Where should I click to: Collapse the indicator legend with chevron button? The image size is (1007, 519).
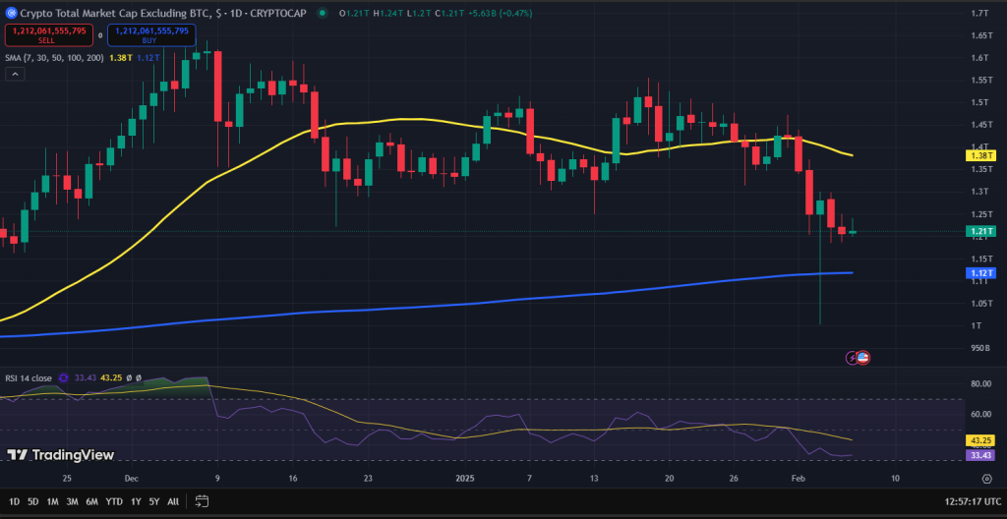tap(15, 75)
